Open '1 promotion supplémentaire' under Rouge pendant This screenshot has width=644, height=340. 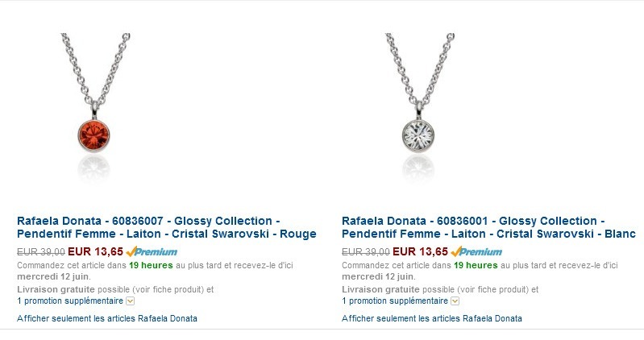(70, 301)
